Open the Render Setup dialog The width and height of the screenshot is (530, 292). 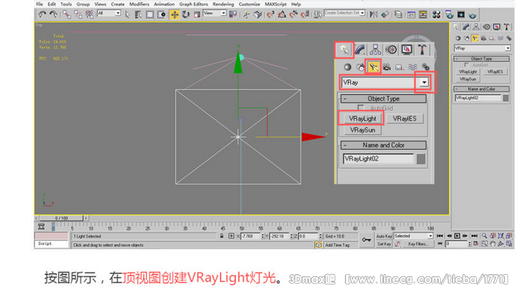click(x=449, y=14)
